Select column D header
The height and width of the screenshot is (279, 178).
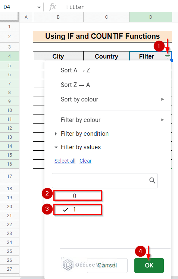tap(151, 17)
